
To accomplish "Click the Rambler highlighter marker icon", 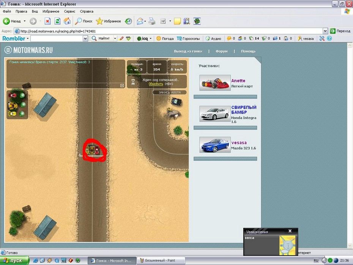I will (121, 38).
